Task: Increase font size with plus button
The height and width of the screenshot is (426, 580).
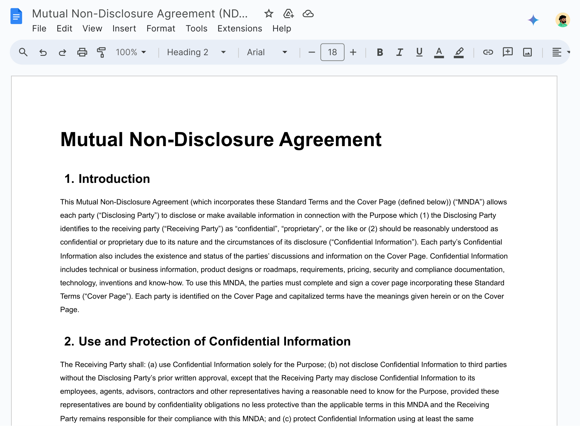Action: coord(353,52)
